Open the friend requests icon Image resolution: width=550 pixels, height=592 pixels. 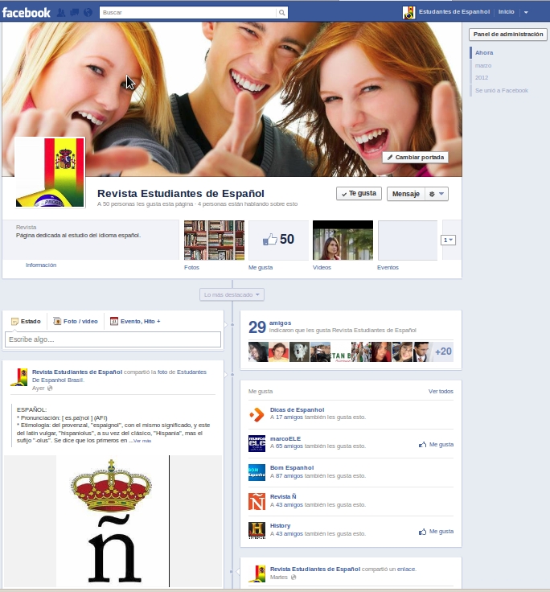tap(62, 12)
